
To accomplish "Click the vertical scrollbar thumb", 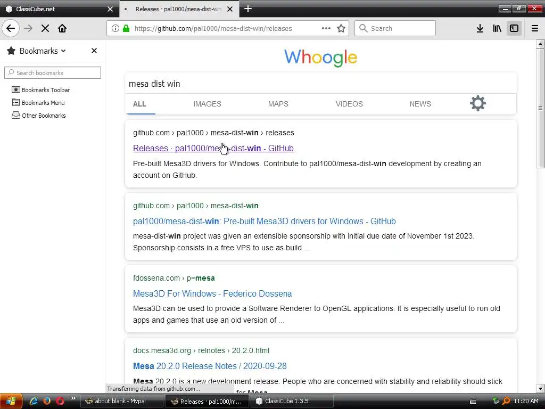I will pyautogui.click(x=540, y=108).
